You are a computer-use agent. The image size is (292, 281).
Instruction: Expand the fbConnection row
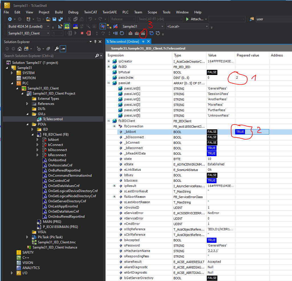[x=114, y=126]
